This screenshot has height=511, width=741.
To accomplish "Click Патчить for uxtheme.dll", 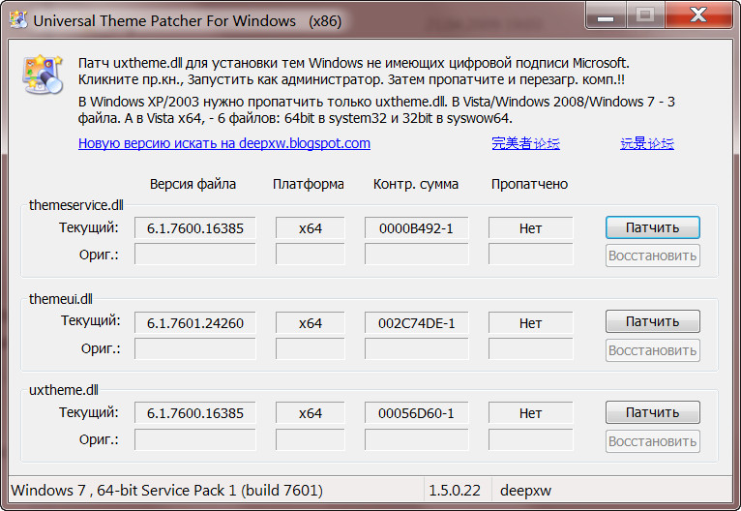I will click(653, 412).
